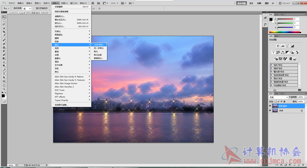Image resolution: width=307 pixels, height=168 pixels.
Task: Toggle the 显示变换控件 checkbox
Action: click(x=35, y=8)
